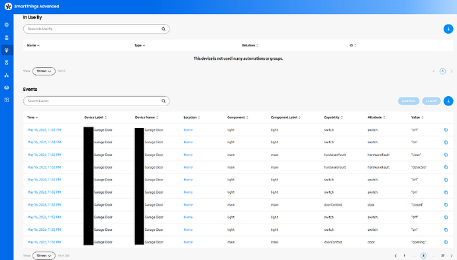Image resolution: width=457 pixels, height=260 pixels.
Task: Open the Locations pin icon in the sidebar
Action: [x=7, y=25]
